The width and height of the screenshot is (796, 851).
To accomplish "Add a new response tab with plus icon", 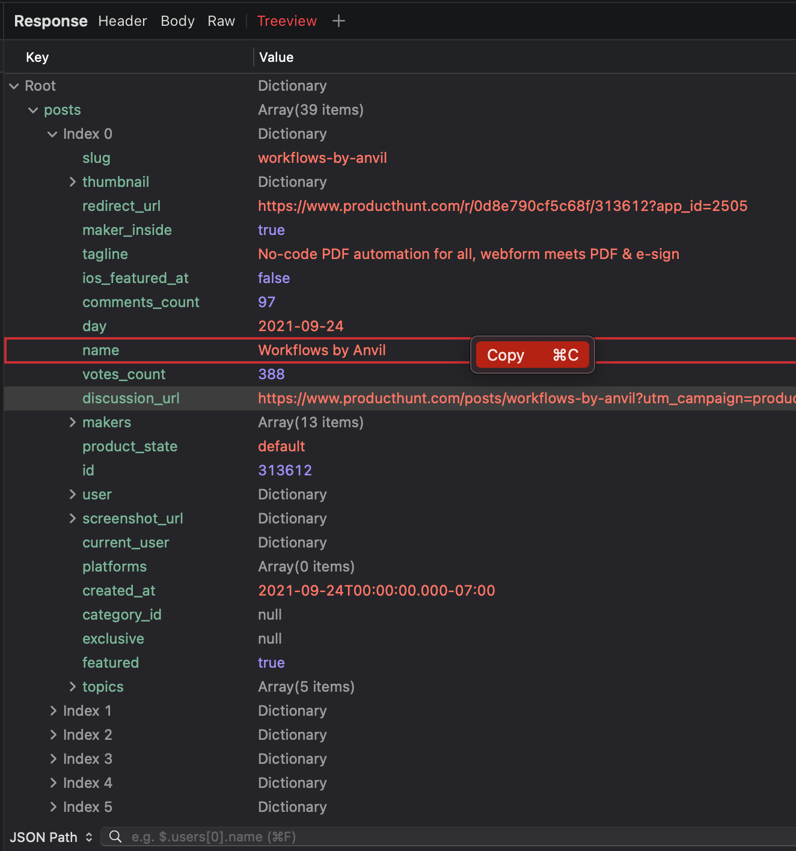I will (x=338, y=21).
